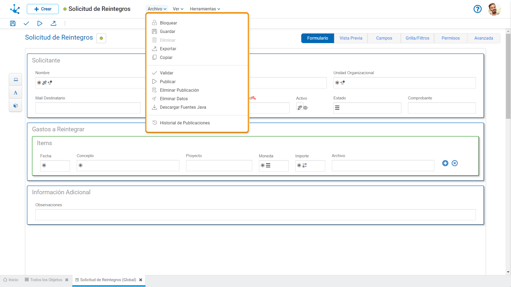
Task: Choose Validar from the Archivo menu
Action: (x=197, y=73)
